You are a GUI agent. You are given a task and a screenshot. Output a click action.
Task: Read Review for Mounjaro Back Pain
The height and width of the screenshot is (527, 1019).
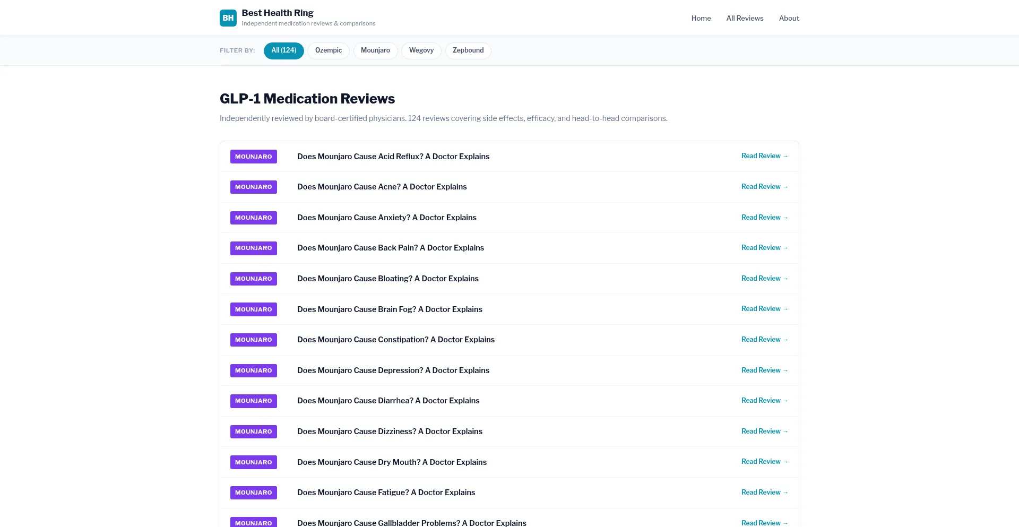[x=765, y=248]
